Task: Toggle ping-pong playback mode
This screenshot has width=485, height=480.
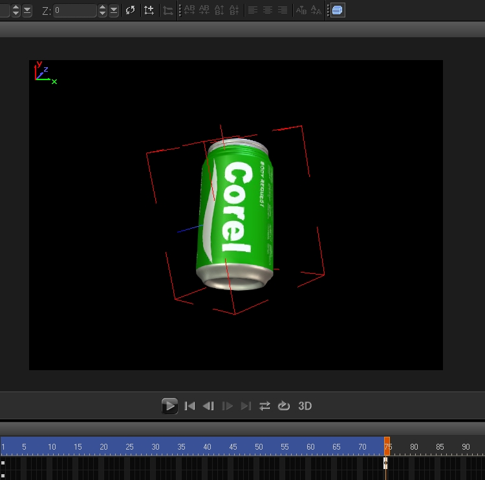Action: point(264,406)
